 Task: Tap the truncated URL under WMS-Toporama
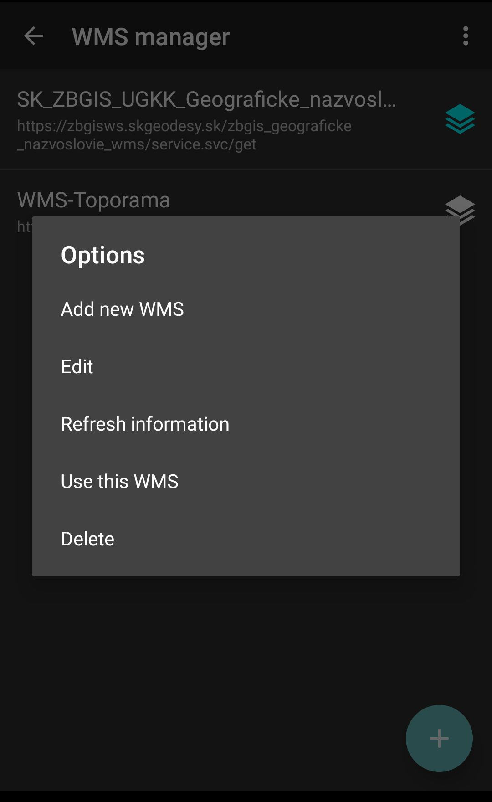point(24,226)
